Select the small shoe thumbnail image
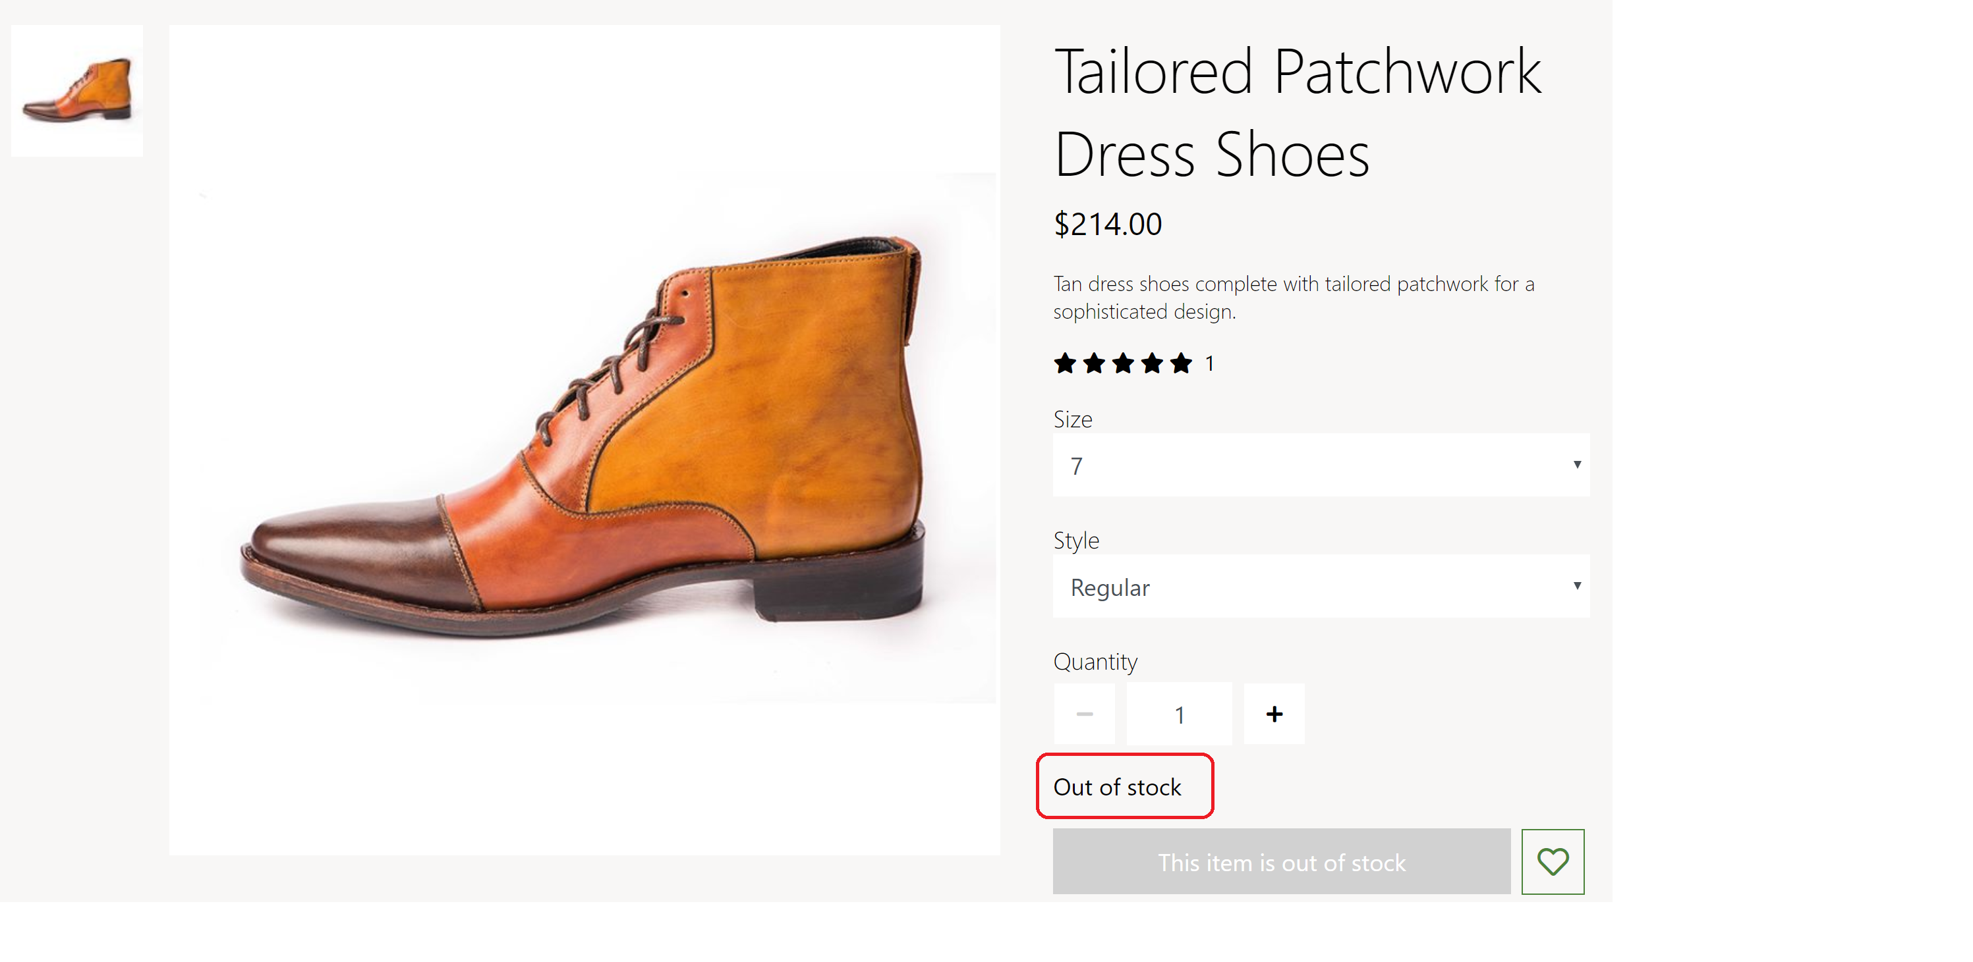The width and height of the screenshot is (1973, 962). pyautogui.click(x=76, y=90)
